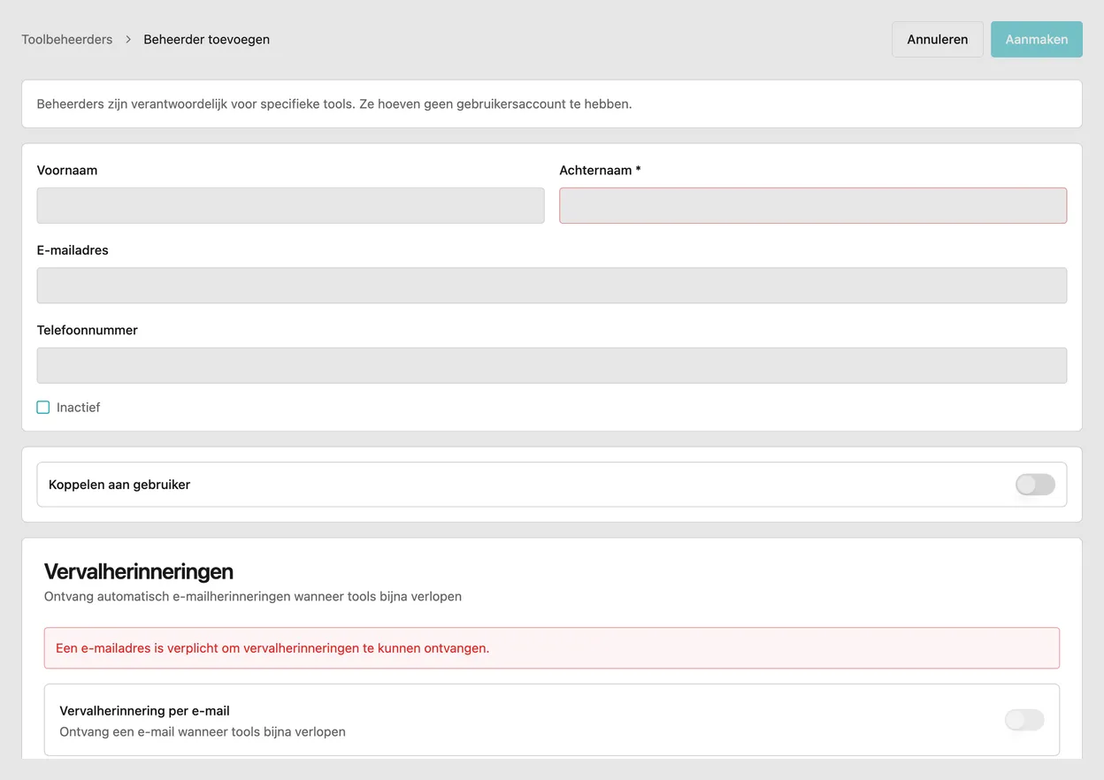Image resolution: width=1104 pixels, height=780 pixels.
Task: Focus the Voornaam input field
Action: [290, 205]
